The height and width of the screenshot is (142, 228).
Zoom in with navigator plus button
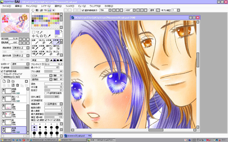click(x=24, y=39)
